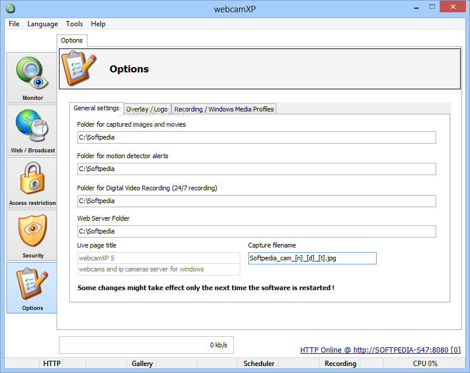Open the Tools menu
Image resolution: width=470 pixels, height=373 pixels.
[x=74, y=24]
